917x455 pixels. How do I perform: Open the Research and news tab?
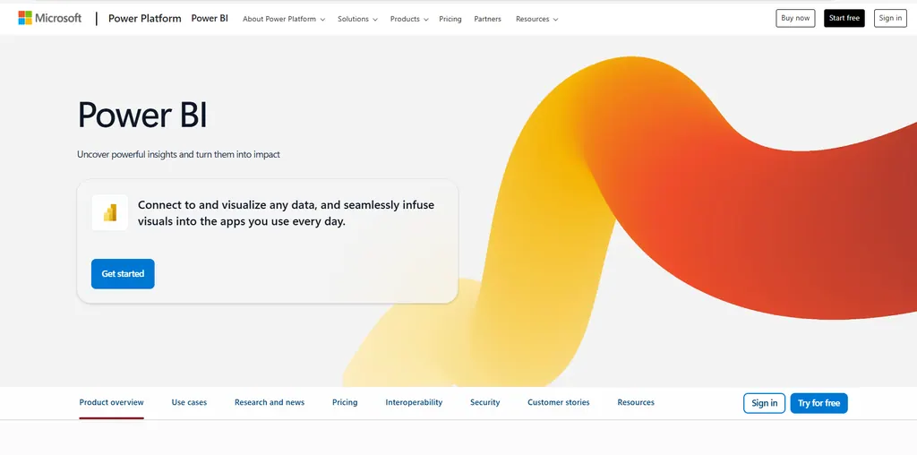point(270,403)
